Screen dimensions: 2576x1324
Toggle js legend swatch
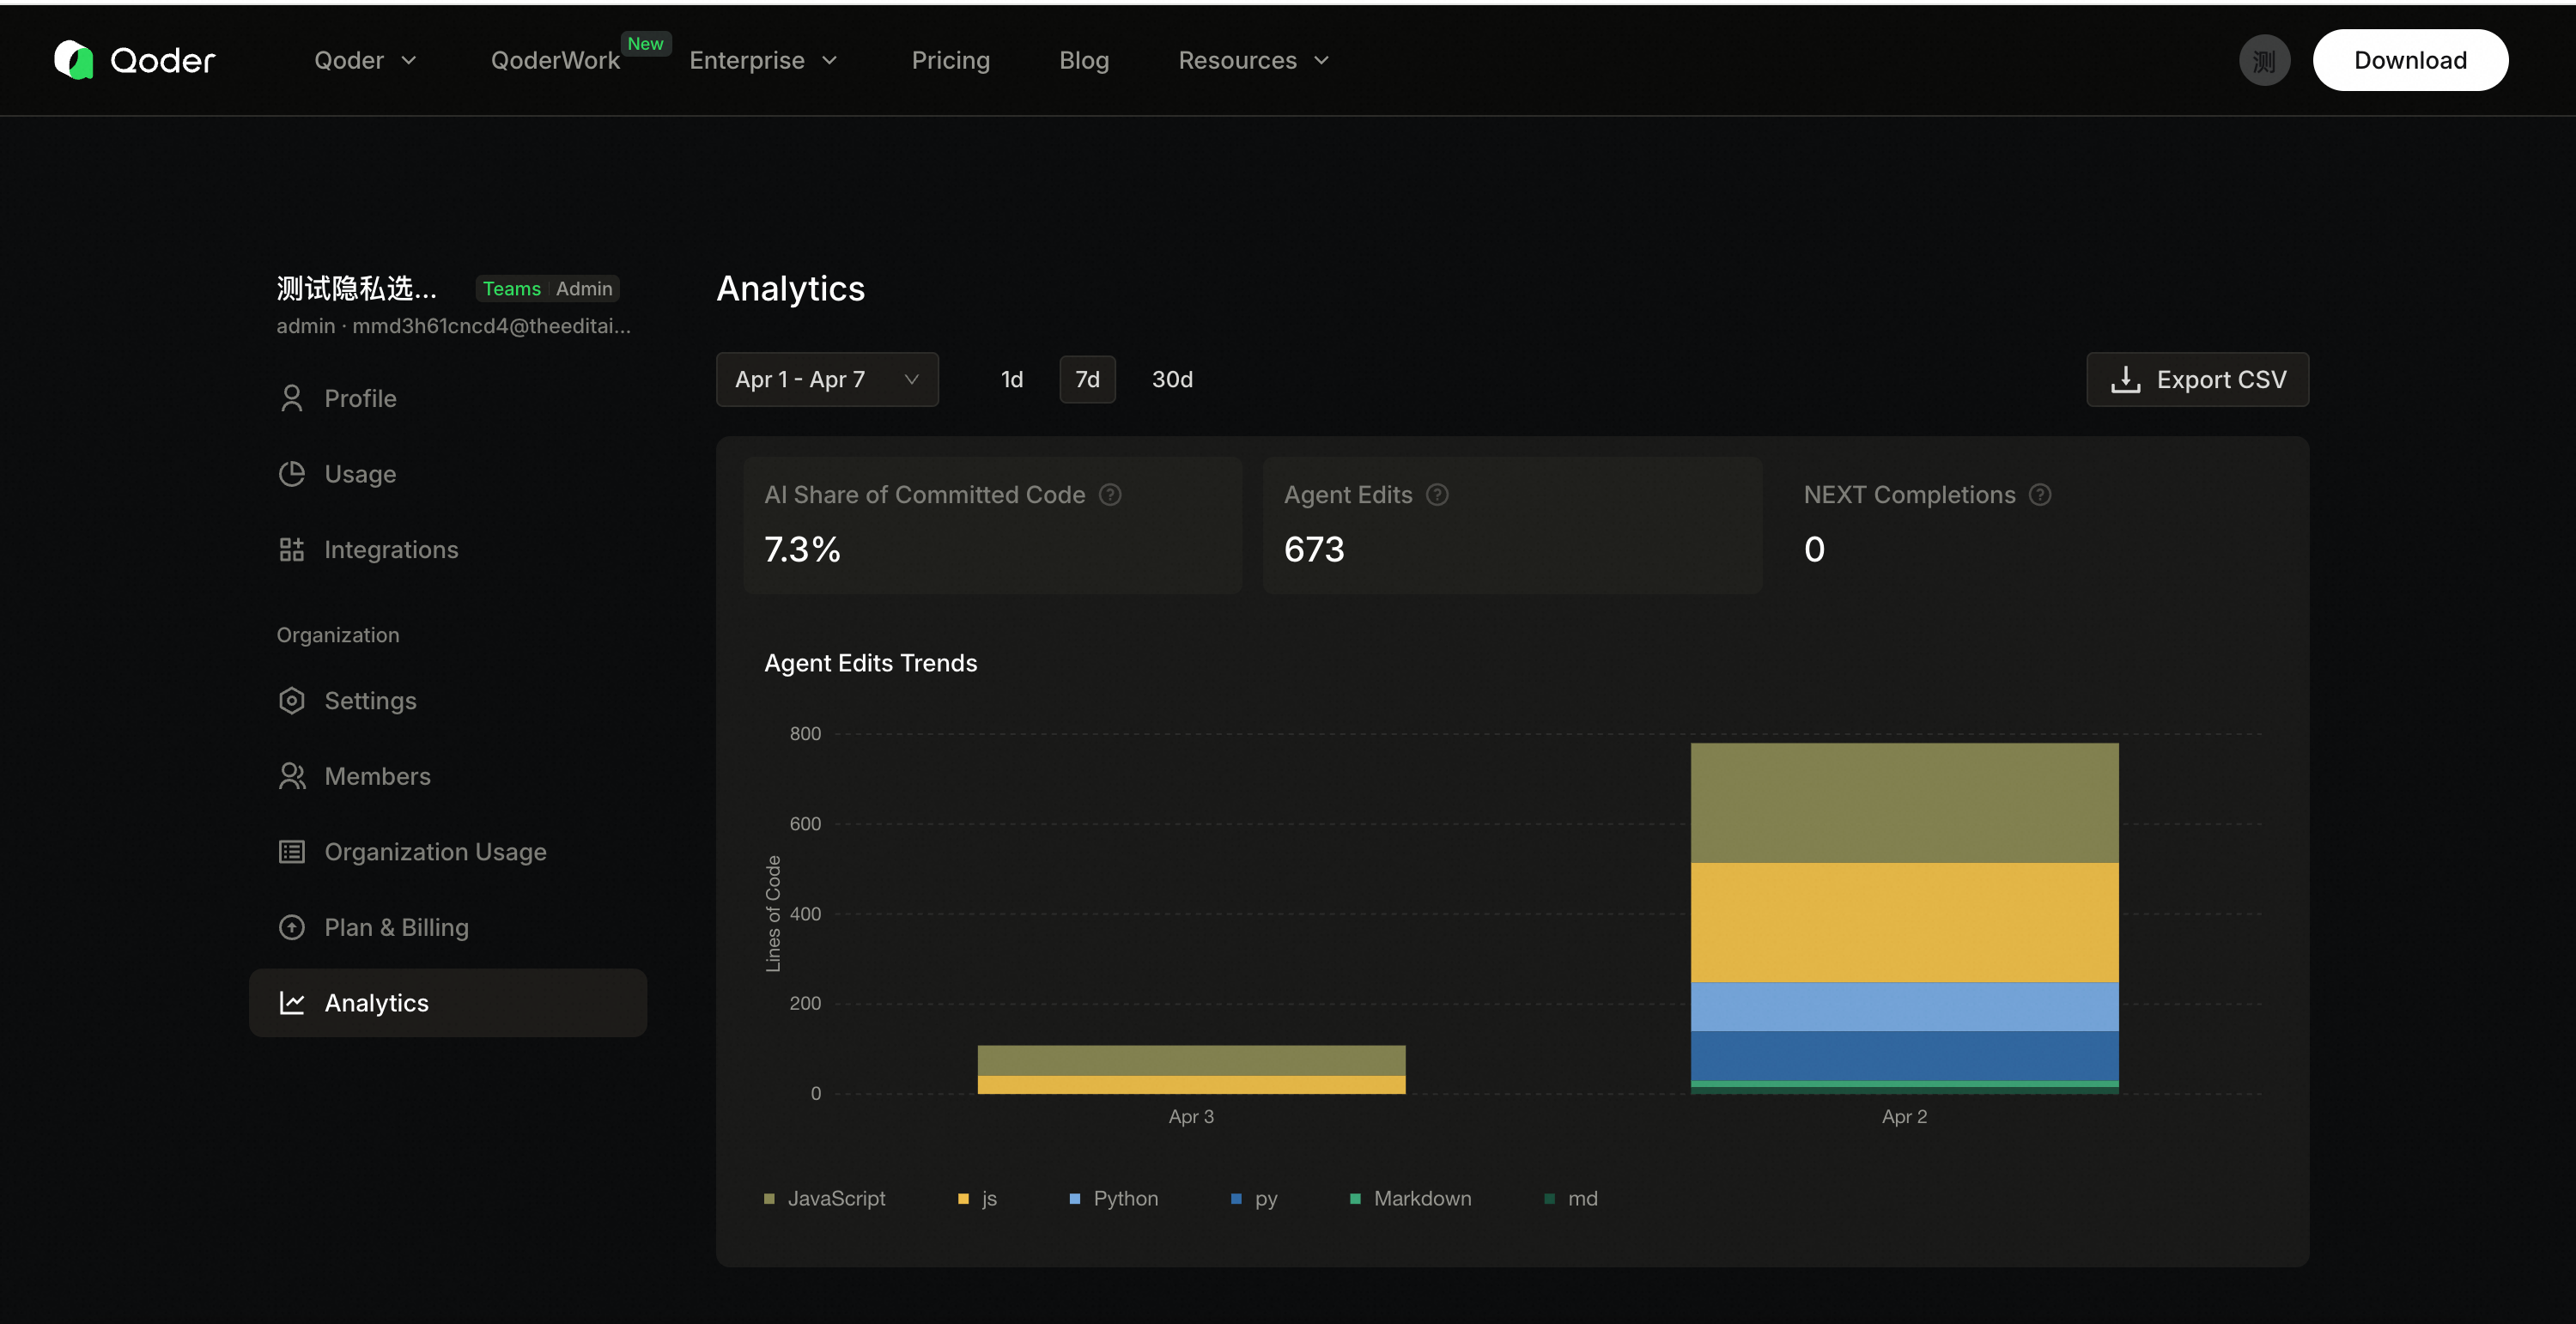(963, 1199)
